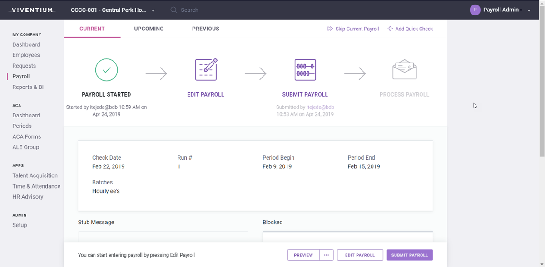Screen dimensions: 545x267
Task: Click the search magnifier icon
Action: point(173,10)
